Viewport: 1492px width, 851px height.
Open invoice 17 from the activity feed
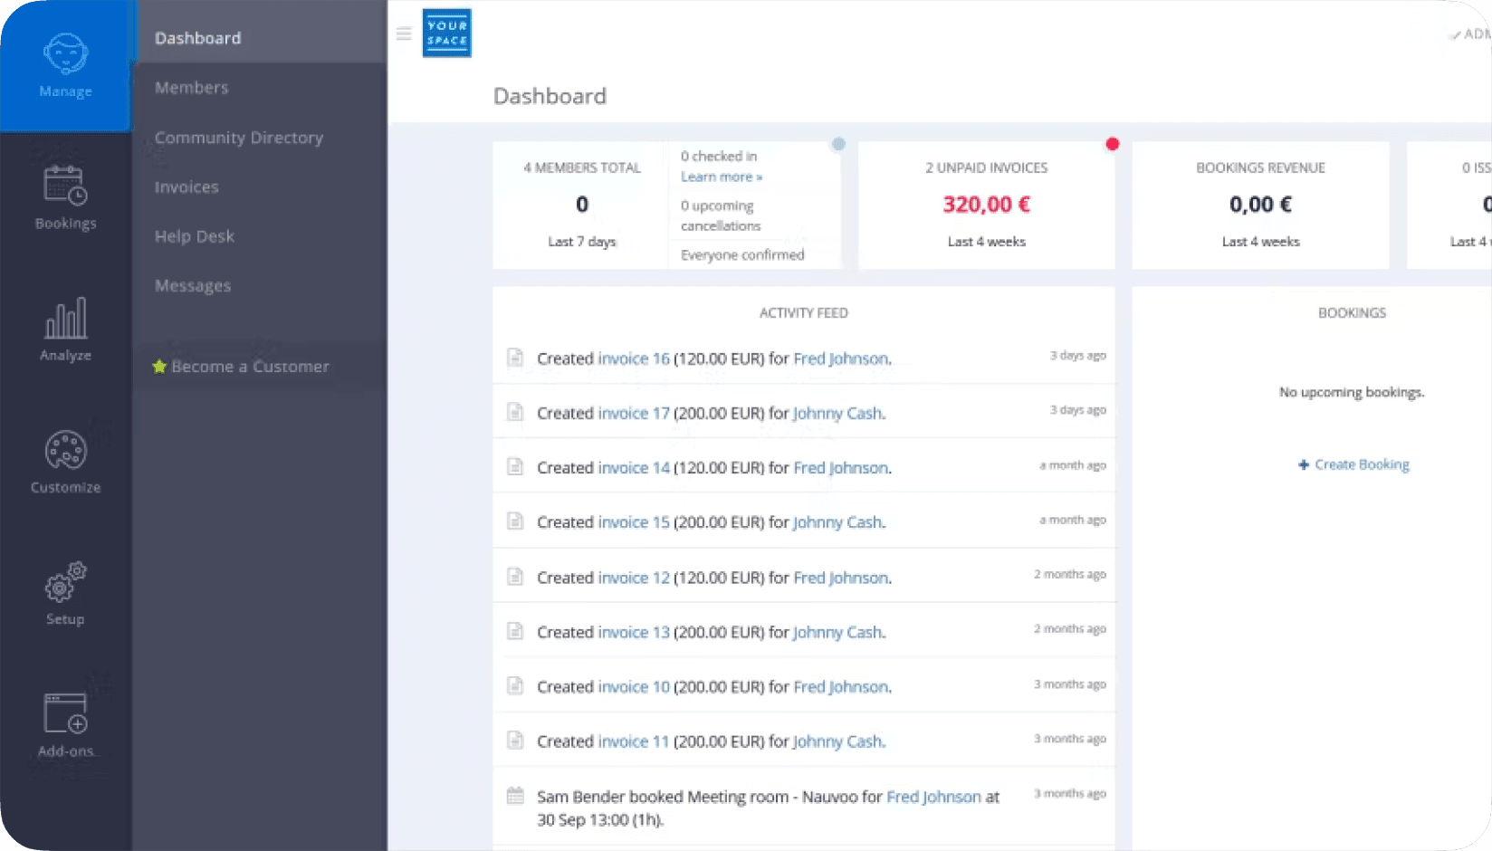633,413
